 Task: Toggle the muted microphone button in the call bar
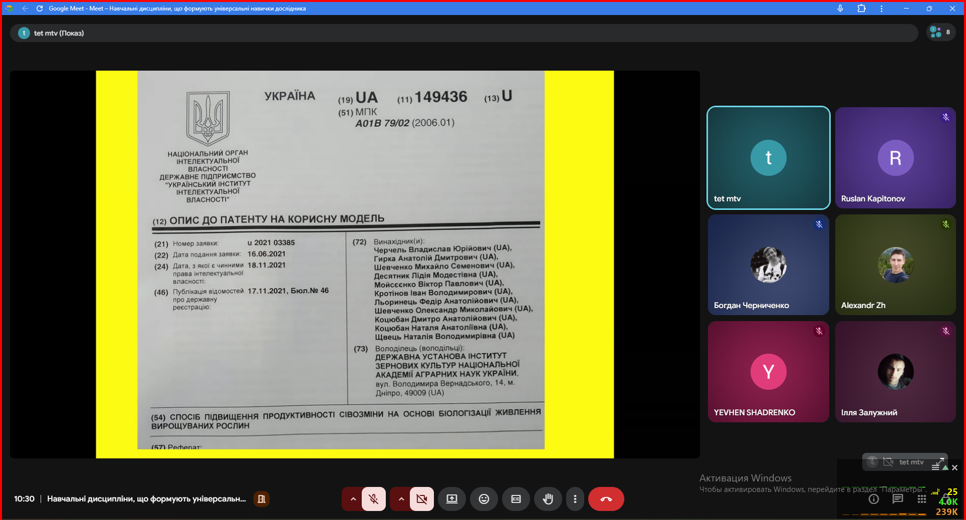click(x=374, y=499)
